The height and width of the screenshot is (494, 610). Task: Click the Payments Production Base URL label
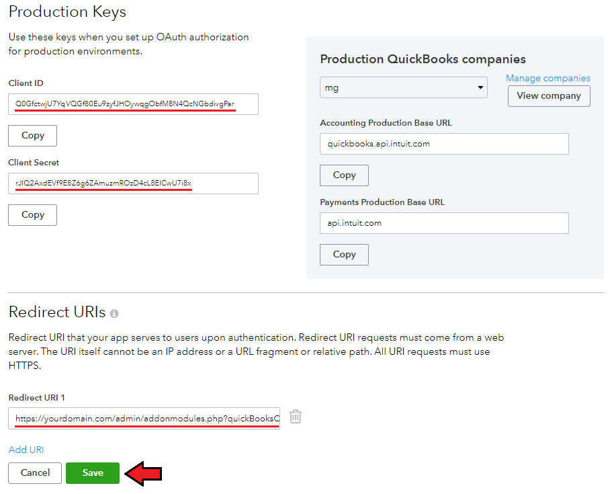382,202
